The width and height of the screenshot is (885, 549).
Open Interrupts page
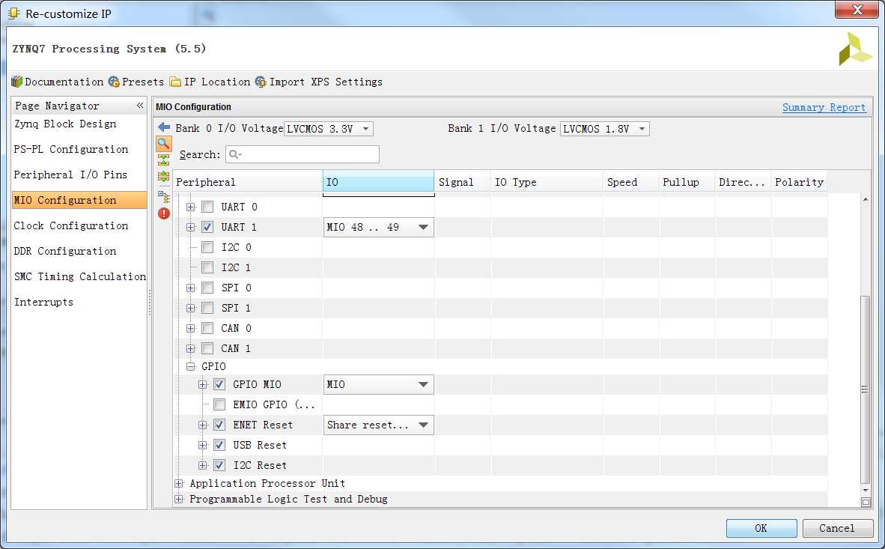[x=43, y=302]
